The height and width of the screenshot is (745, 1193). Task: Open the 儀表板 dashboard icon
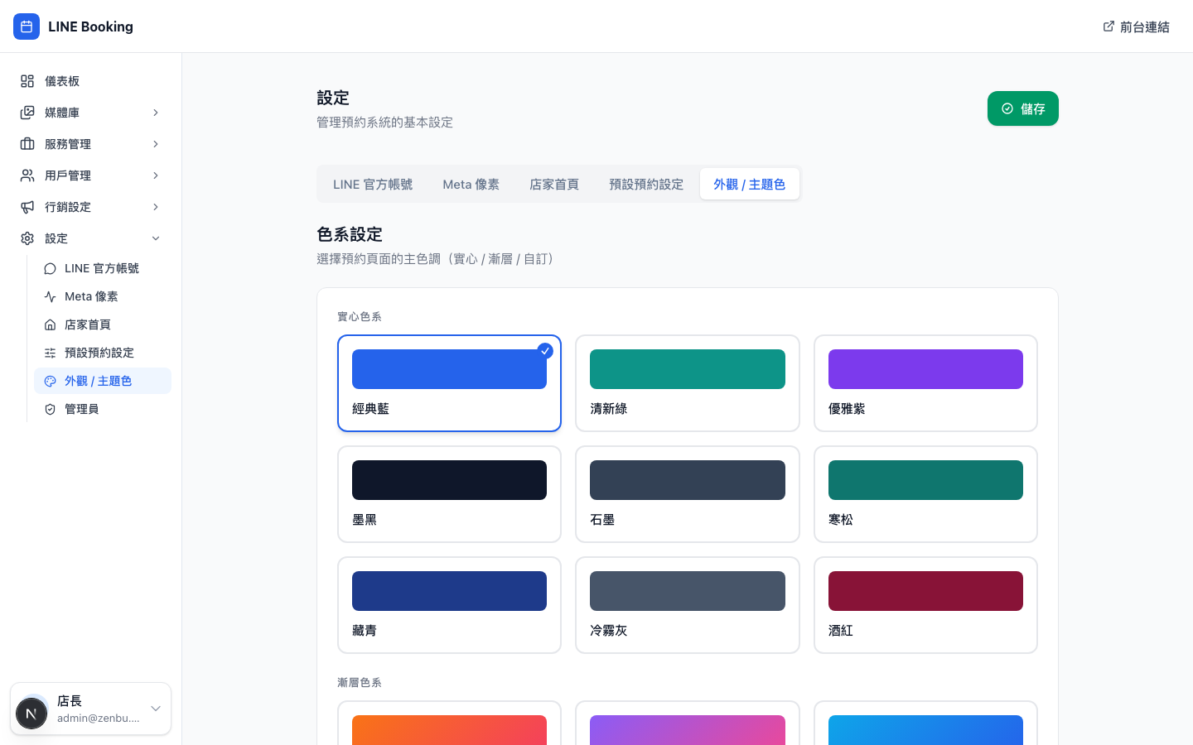tap(27, 81)
